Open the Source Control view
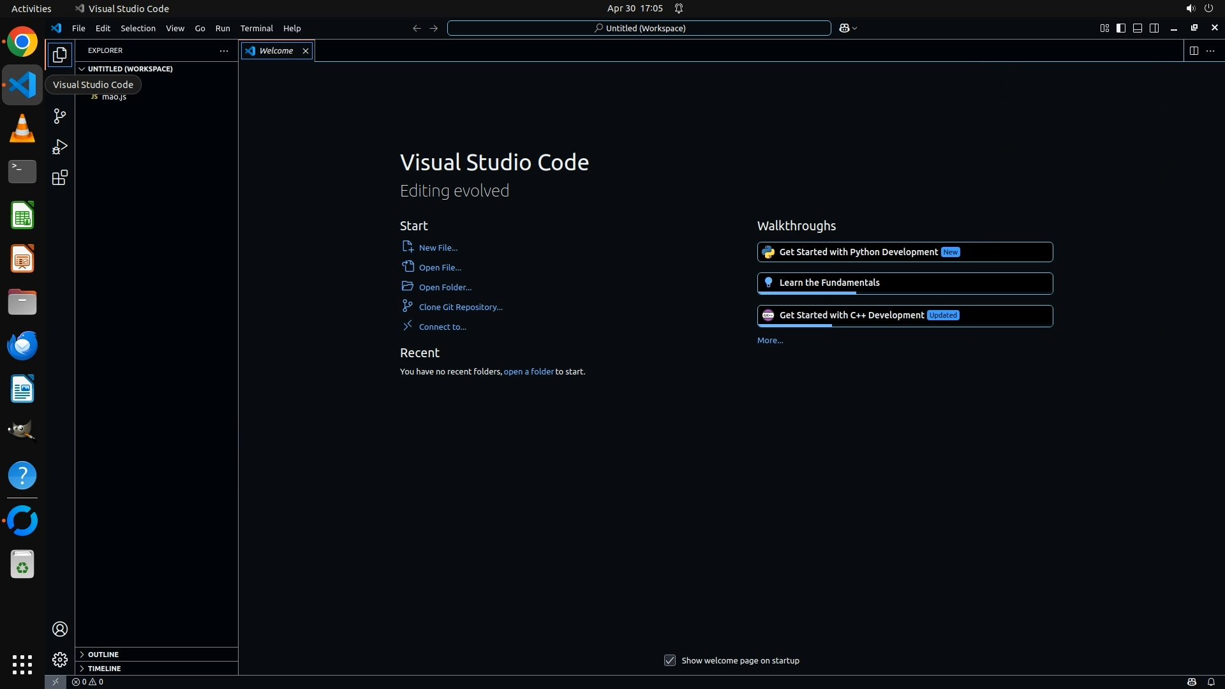 tap(59, 116)
